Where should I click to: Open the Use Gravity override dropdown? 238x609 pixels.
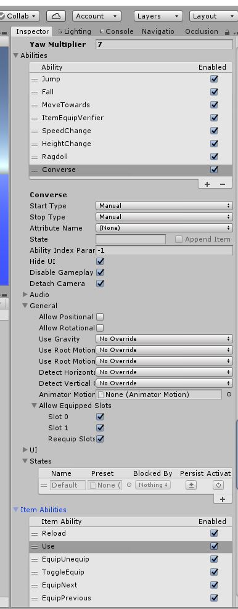coord(164,338)
